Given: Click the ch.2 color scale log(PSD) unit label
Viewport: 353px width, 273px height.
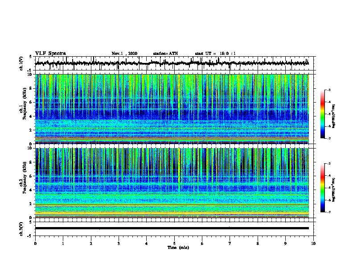Looking at the screenshot, I should click(x=334, y=190).
